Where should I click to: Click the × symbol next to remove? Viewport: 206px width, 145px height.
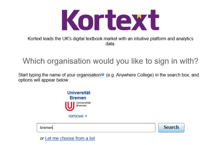click(x=86, y=116)
